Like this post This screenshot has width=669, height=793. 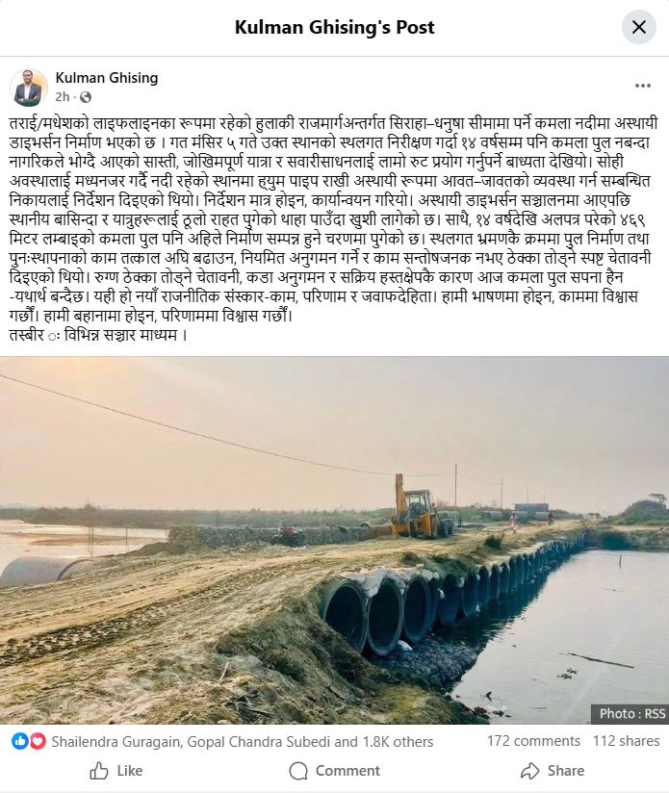click(116, 771)
